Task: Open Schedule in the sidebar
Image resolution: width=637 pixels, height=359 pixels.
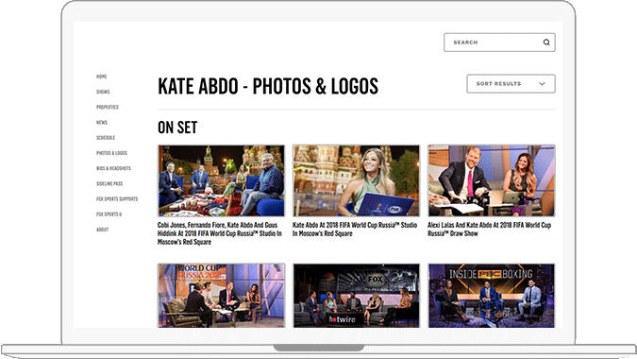Action: [106, 137]
